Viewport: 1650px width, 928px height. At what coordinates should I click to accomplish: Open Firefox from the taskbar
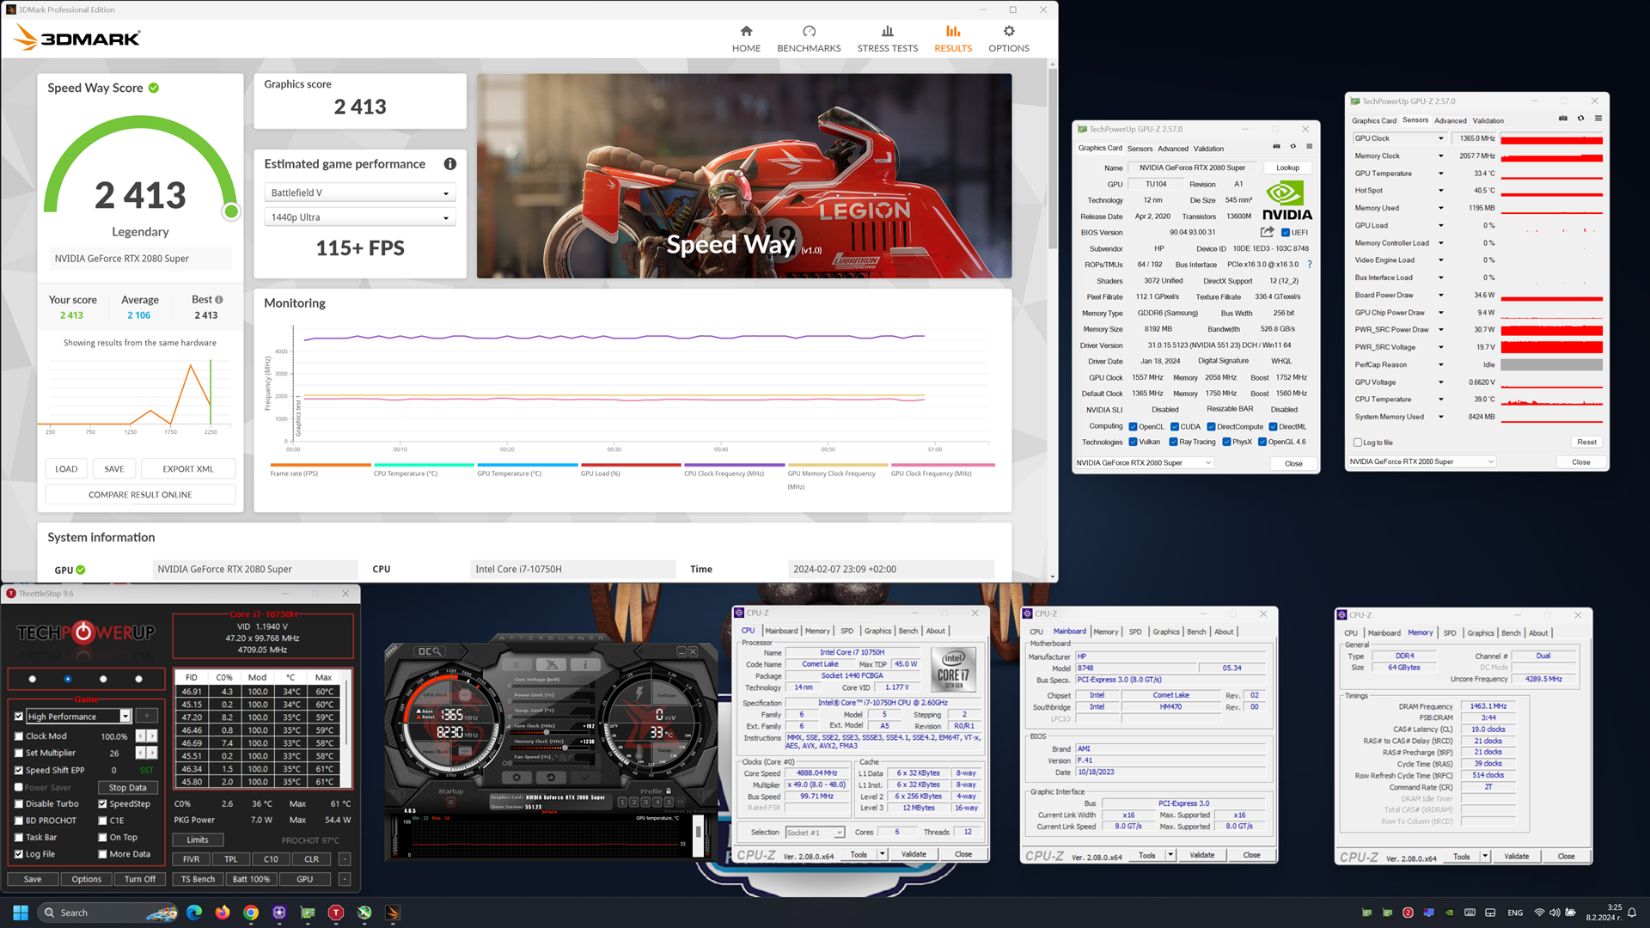223,913
